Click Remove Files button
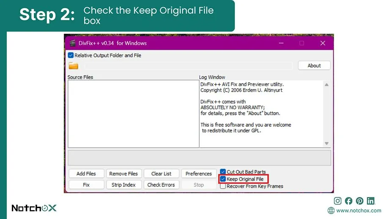Screen dimensions: 390x219 (x=124, y=173)
